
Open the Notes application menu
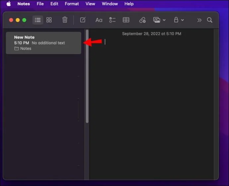point(24,4)
